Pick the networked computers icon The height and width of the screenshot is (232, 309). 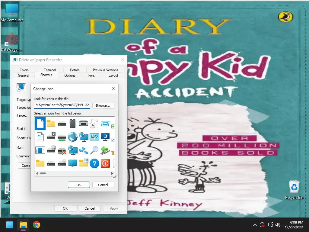(x=84, y=150)
